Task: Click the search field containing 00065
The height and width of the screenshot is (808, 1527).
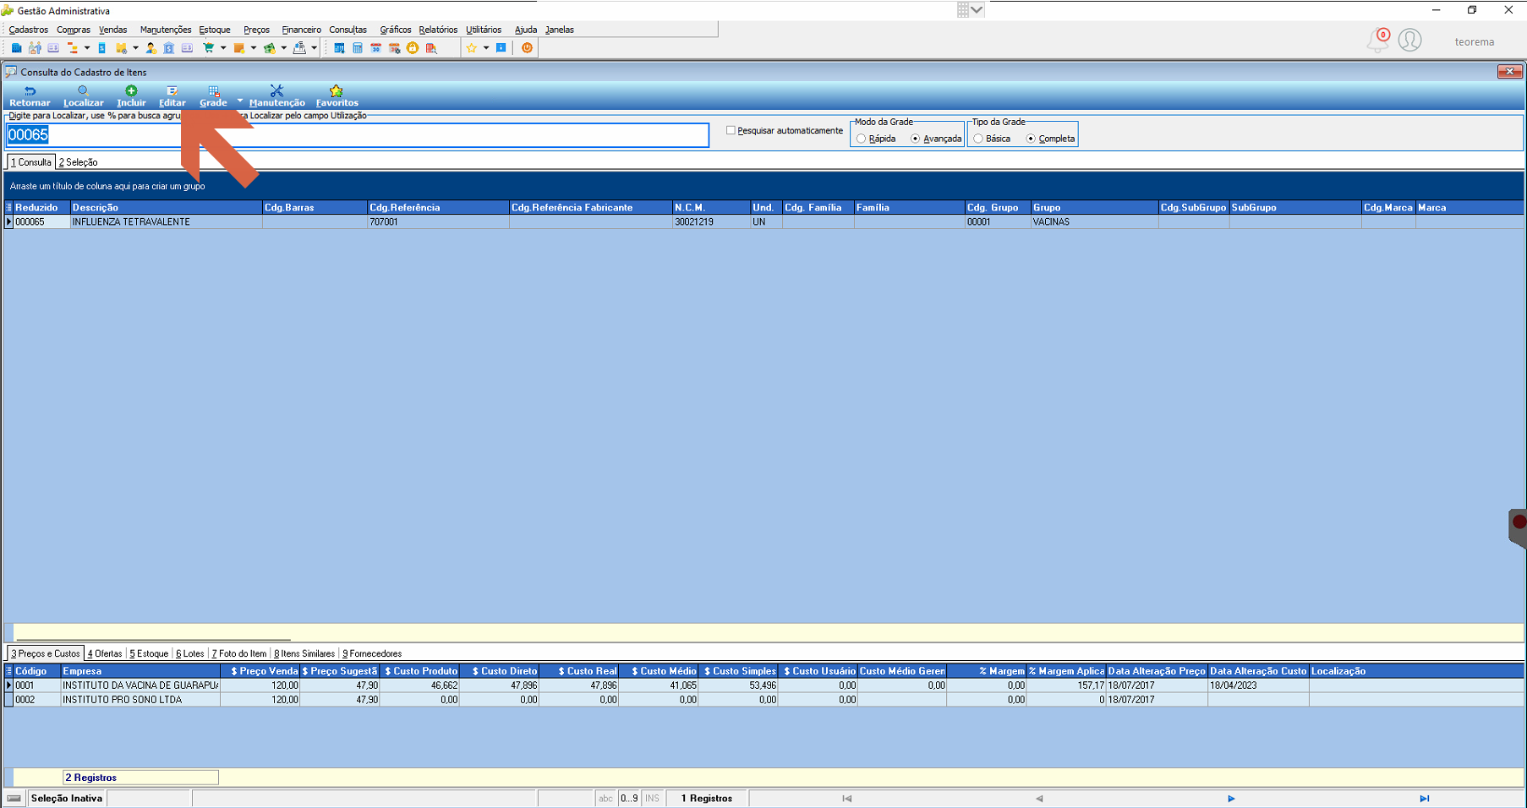Action: (358, 135)
